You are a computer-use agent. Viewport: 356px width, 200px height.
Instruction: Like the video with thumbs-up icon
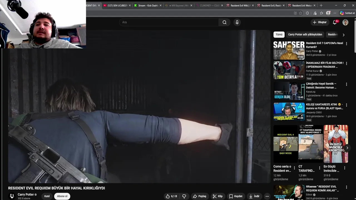(x=171, y=196)
